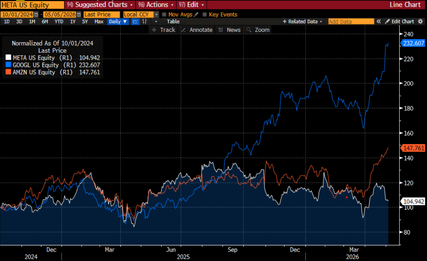Screen dimensions: 427x261
Task: Expand the Local CCY currency dropdown
Action: point(156,15)
